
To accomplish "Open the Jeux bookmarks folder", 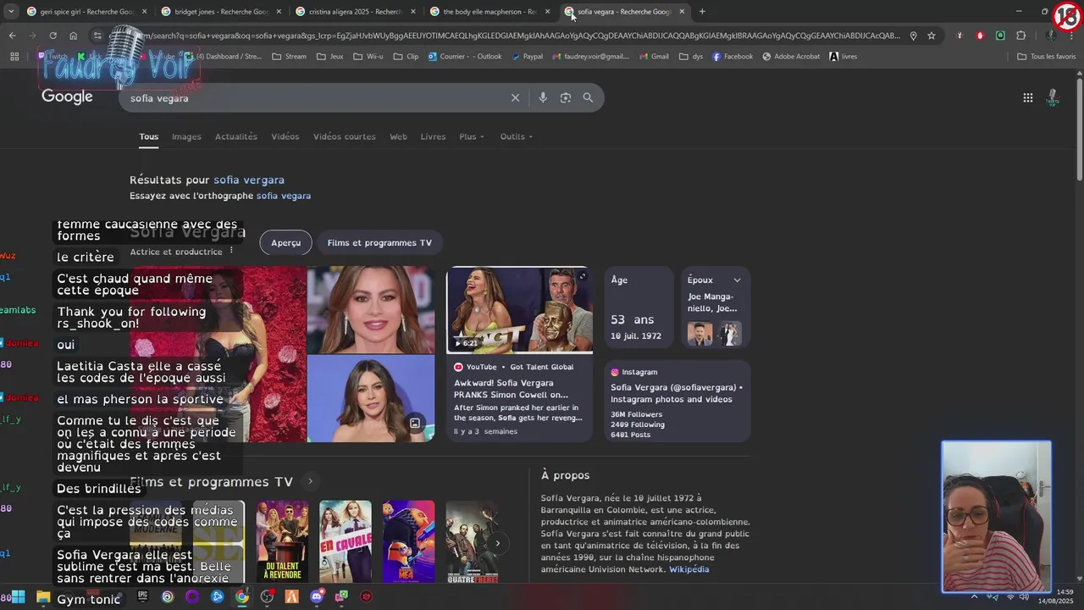I will (329, 57).
